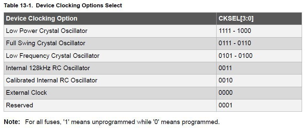Screen dimensions: 305x128
Task: Click the fuses unprogrammed note text
Action: [122, 122]
